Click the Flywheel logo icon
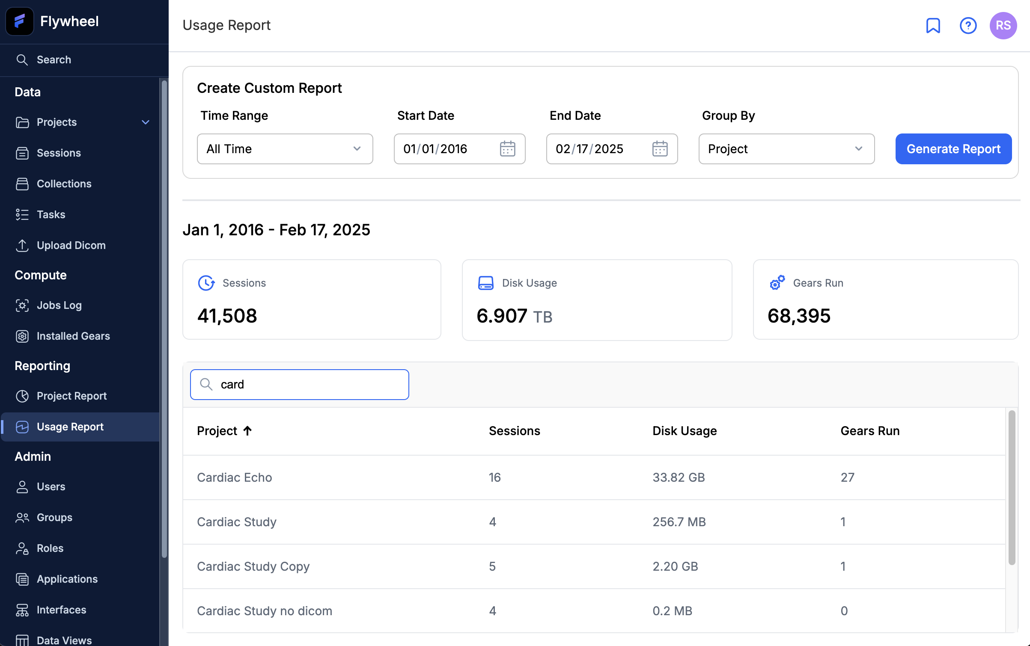This screenshot has width=1030, height=646. pyautogui.click(x=20, y=21)
